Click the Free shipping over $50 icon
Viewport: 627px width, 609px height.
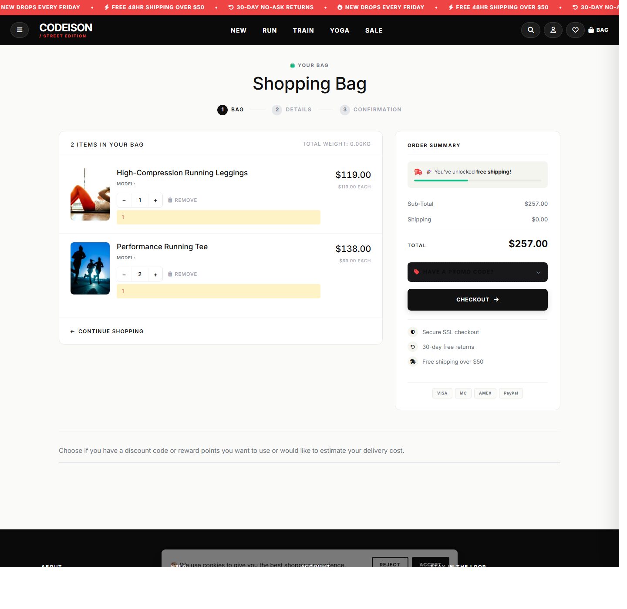(413, 361)
